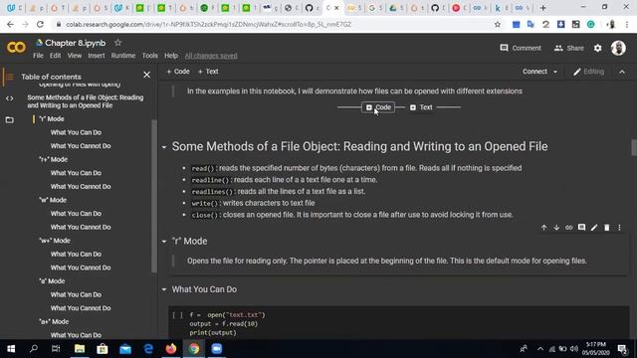Delete cell trash icon
The width and height of the screenshot is (637, 358).
point(606,228)
